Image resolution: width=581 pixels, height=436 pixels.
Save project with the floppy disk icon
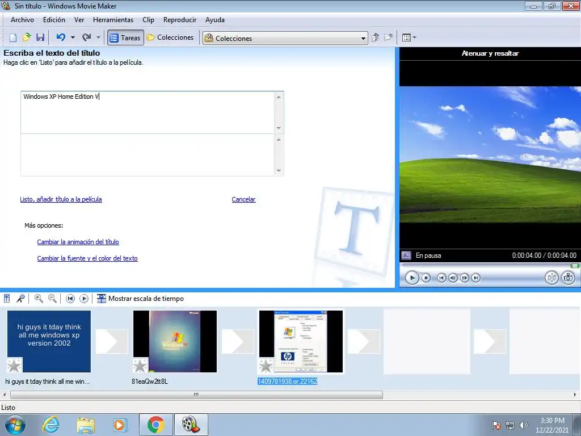(40, 37)
